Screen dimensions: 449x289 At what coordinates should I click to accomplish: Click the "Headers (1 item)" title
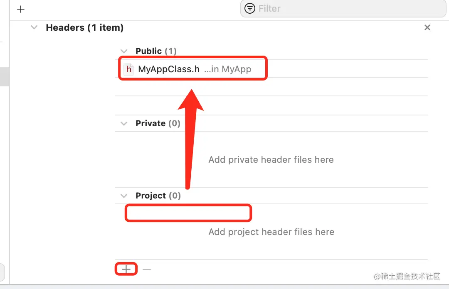click(x=84, y=28)
